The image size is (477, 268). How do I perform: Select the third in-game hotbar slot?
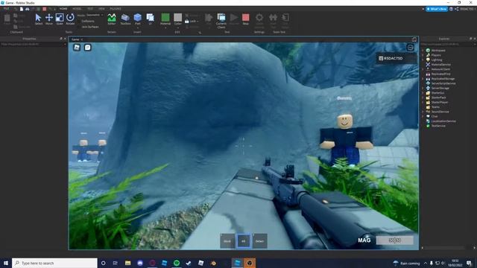[x=260, y=241]
